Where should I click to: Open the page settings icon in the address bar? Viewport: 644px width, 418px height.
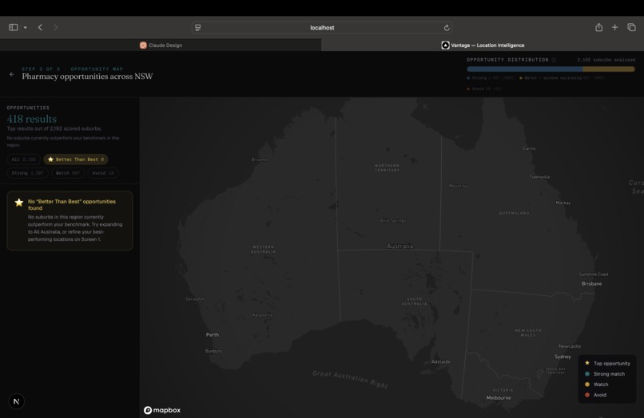tap(198, 27)
